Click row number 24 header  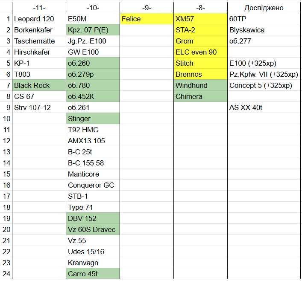pos(6,274)
